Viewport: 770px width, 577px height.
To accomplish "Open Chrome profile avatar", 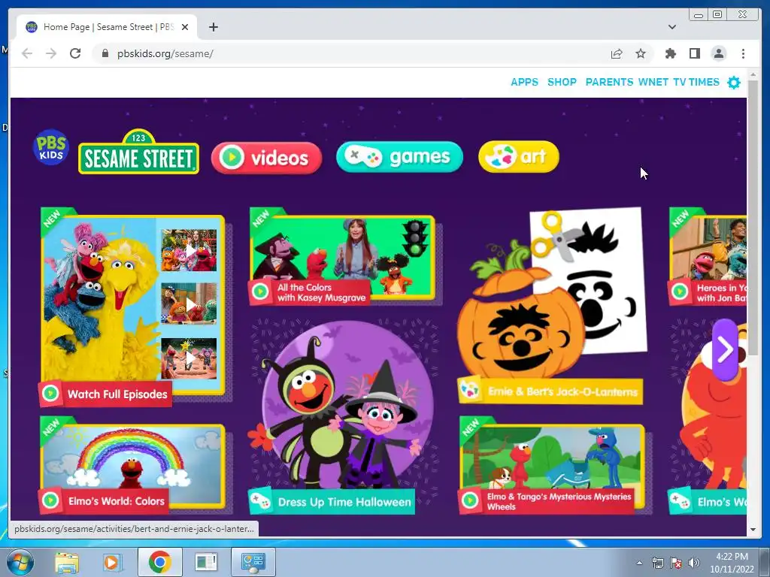I will tap(718, 53).
